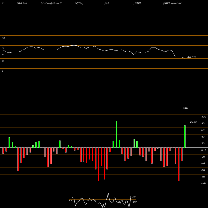Image resolution: width=208 pixels, height=208 pixels.
Task: Click the last green bar beside 20.68
Action: point(185,136)
